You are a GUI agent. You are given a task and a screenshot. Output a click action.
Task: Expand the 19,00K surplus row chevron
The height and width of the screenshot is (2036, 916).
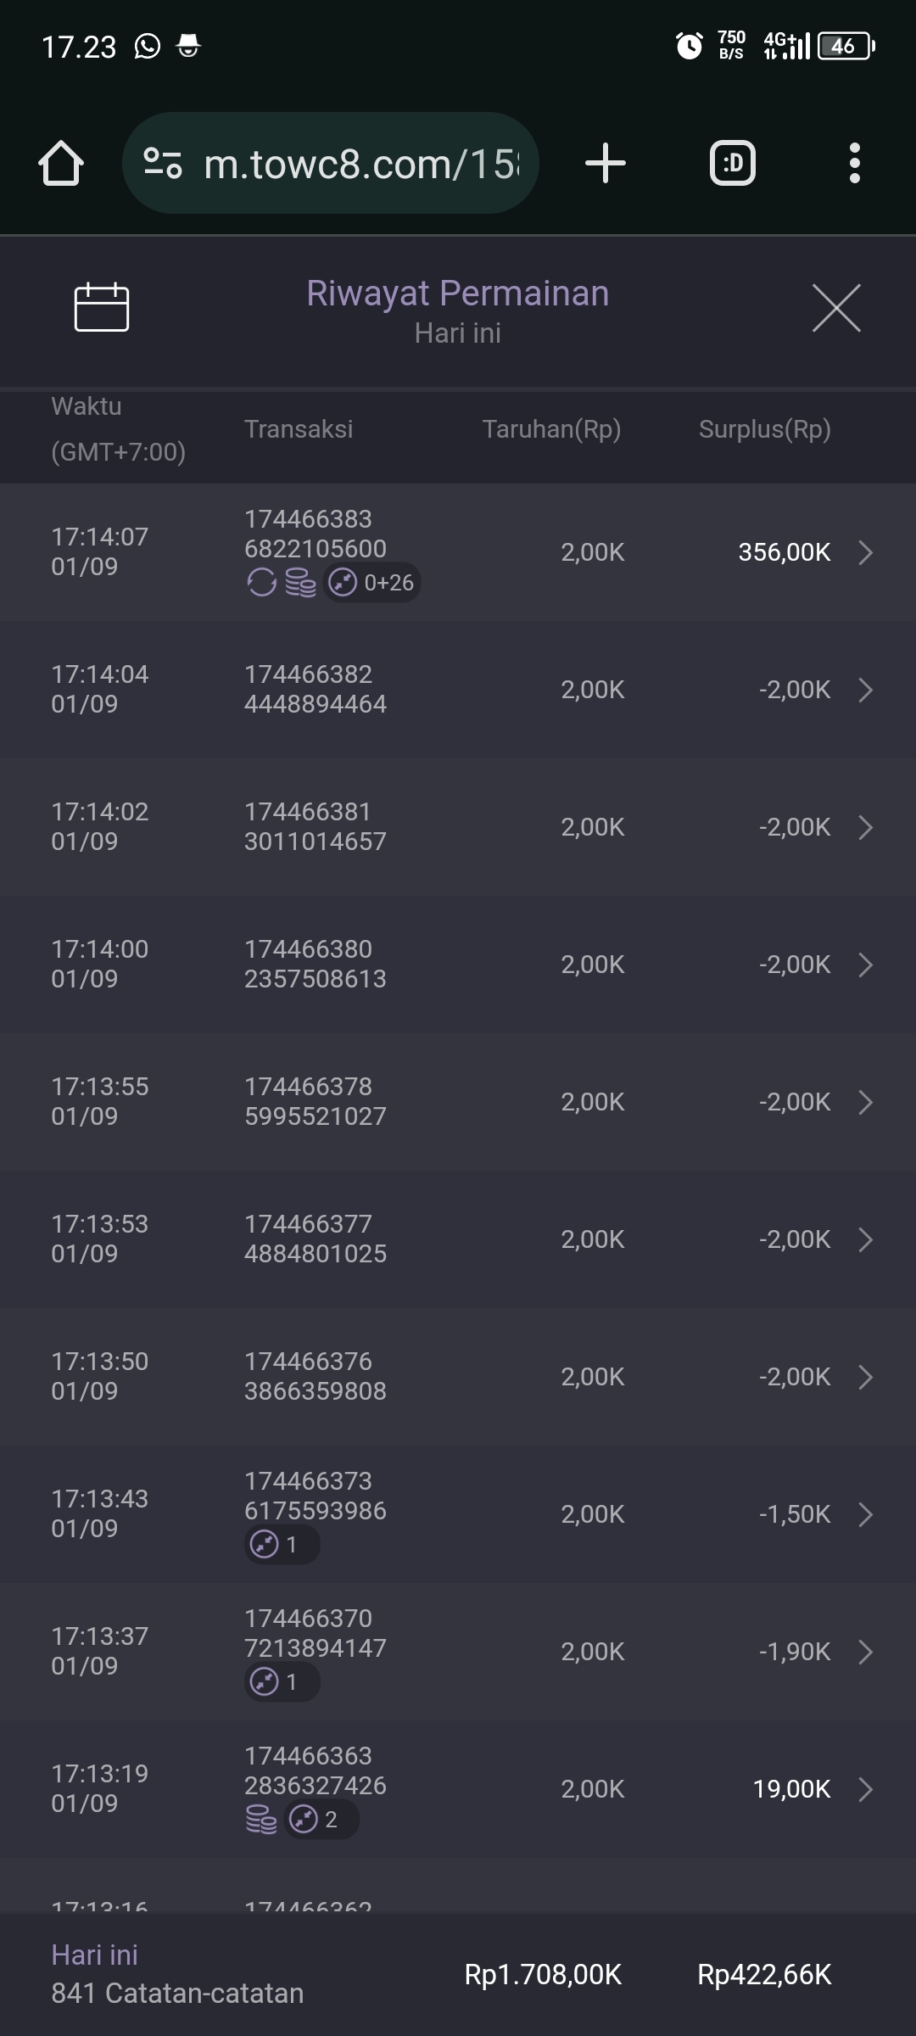[865, 1789]
